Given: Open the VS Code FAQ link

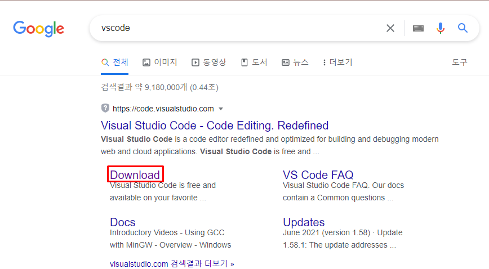Looking at the screenshot, I should click(318, 174).
